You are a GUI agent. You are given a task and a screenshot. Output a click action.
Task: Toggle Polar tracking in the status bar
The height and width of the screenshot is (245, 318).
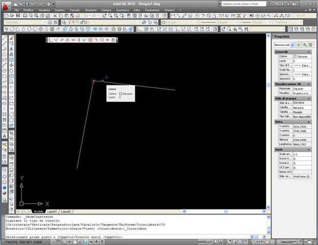tap(70, 242)
